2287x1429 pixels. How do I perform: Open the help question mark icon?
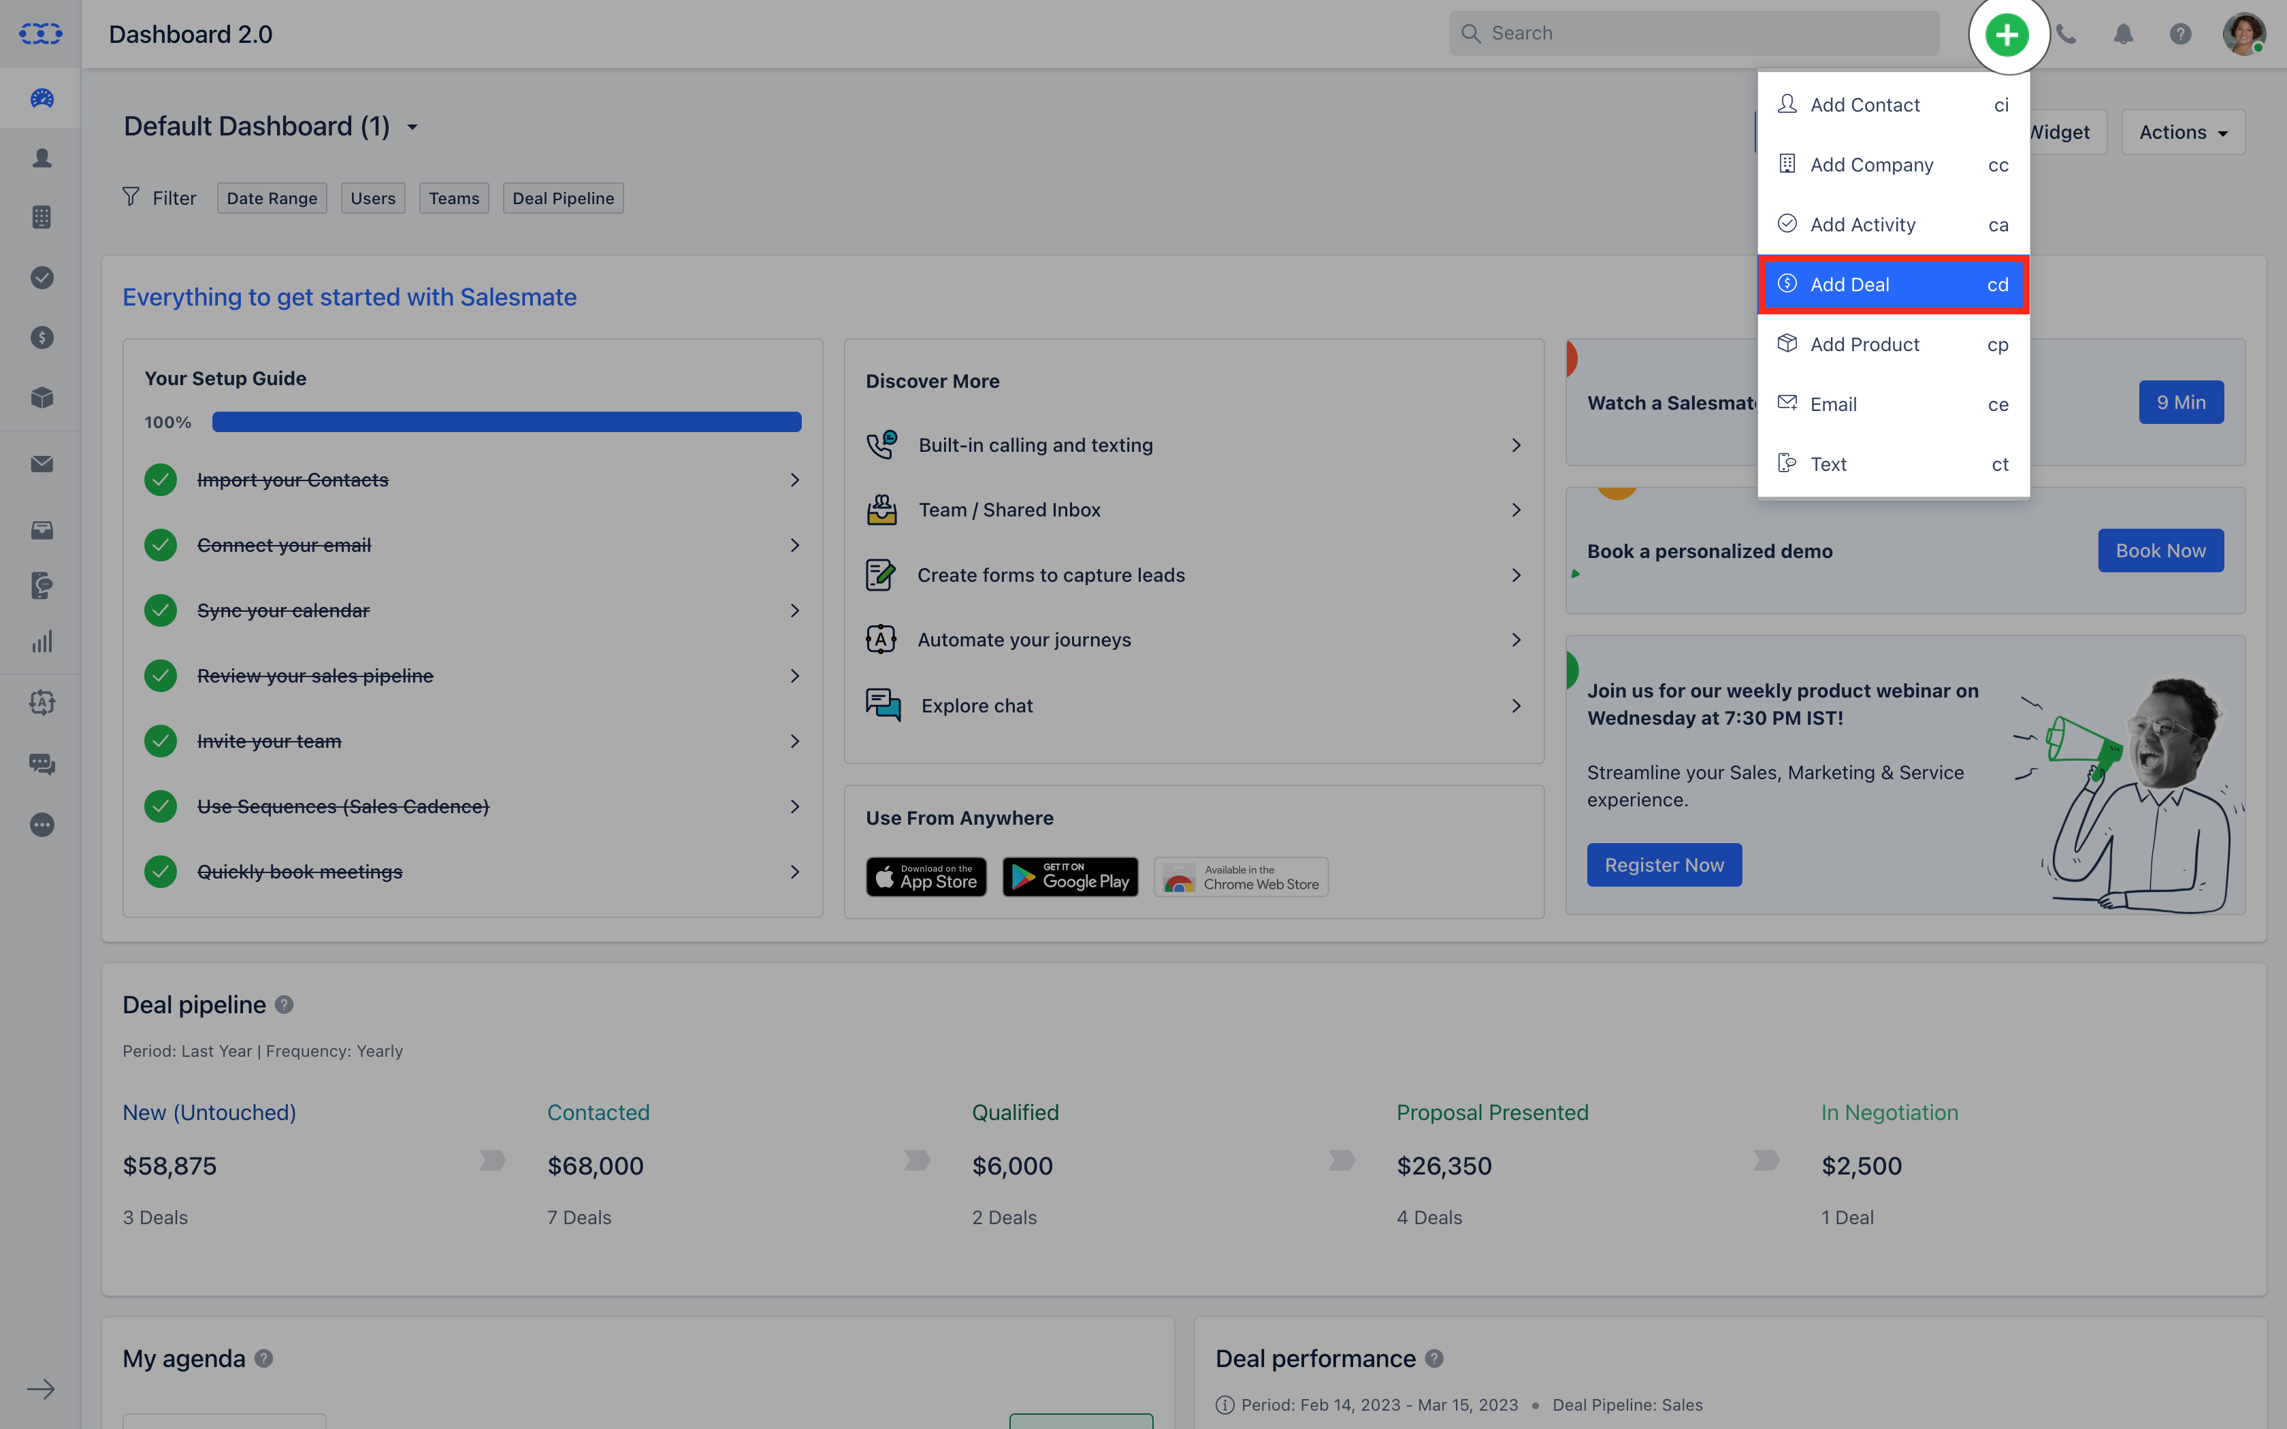pos(2180,34)
